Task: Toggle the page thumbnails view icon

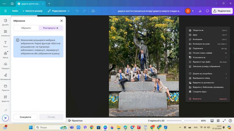Action: (x=212, y=121)
